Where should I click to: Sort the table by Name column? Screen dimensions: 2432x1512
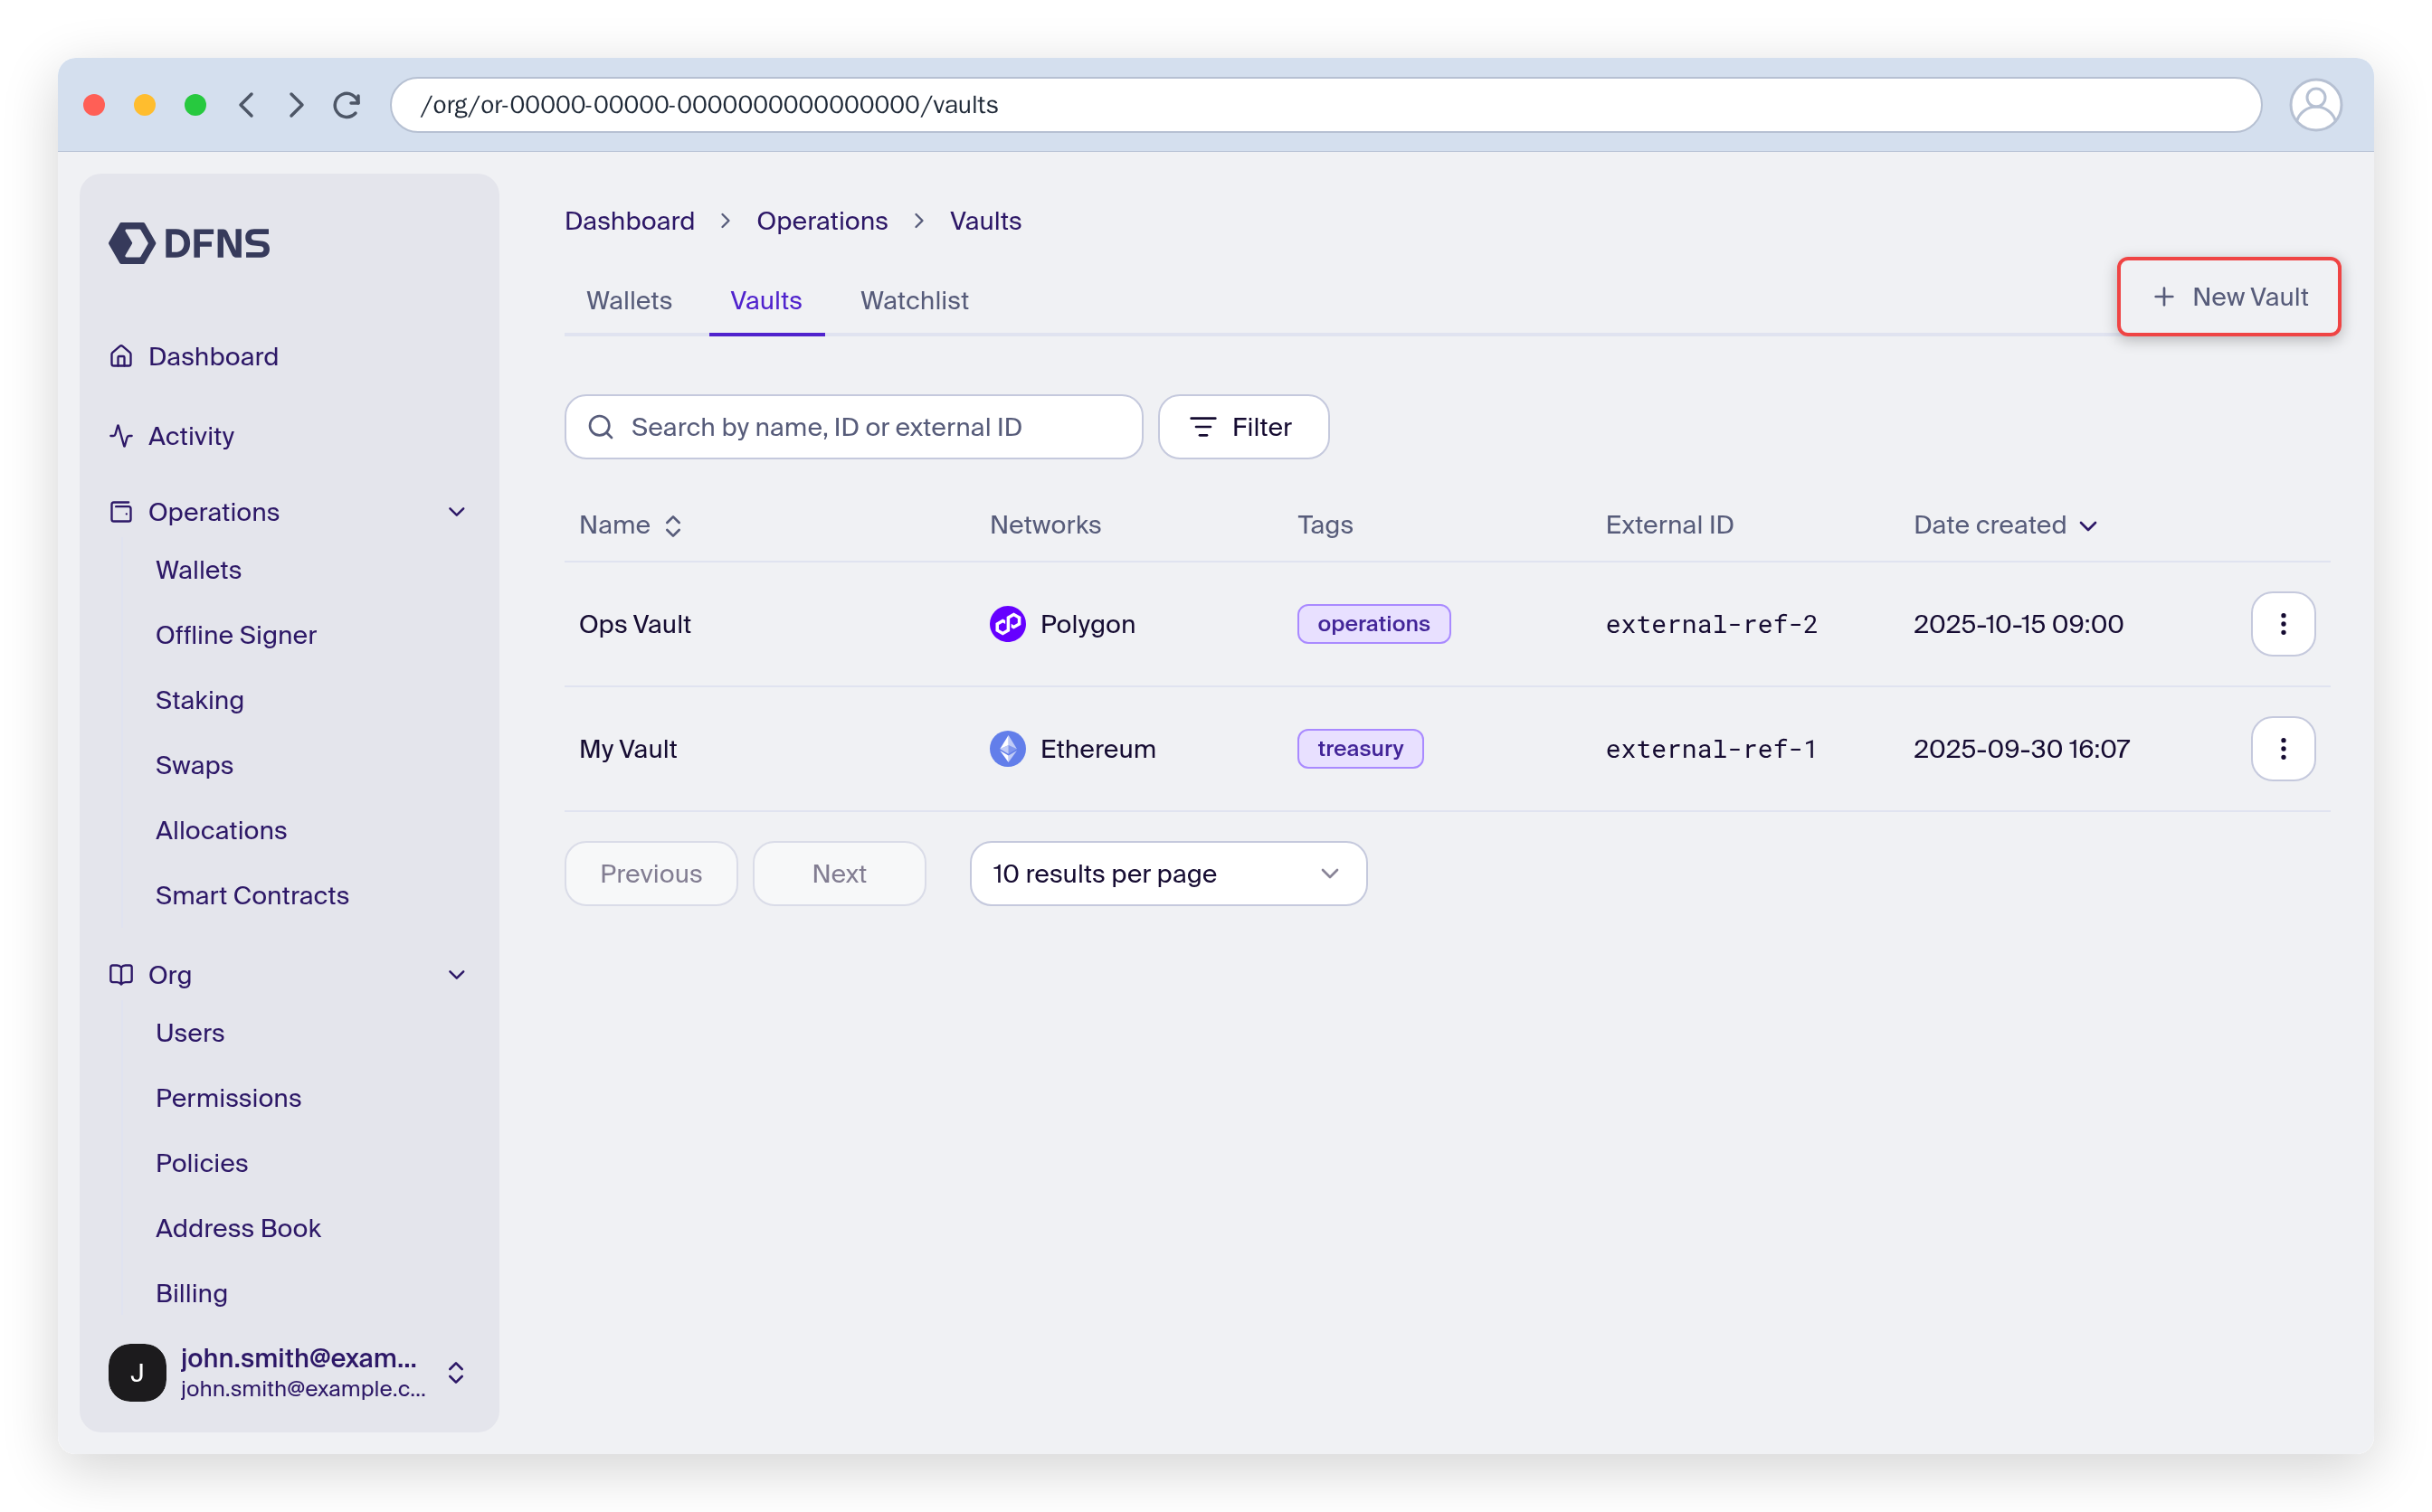(x=631, y=525)
